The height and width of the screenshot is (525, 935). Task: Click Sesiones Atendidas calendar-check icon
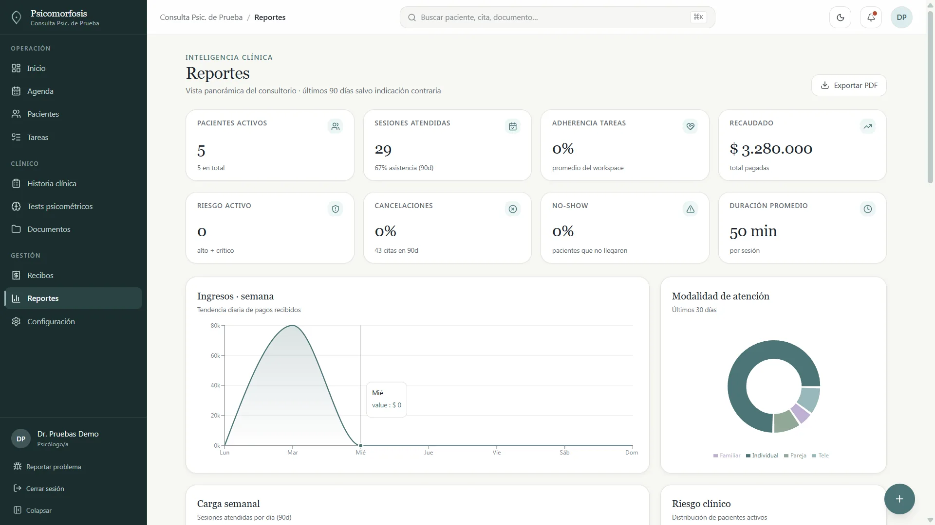coord(513,126)
